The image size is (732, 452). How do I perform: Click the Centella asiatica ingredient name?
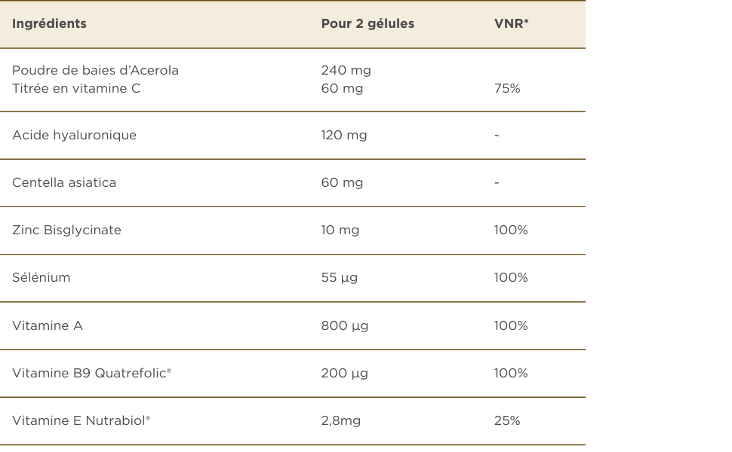point(64,182)
